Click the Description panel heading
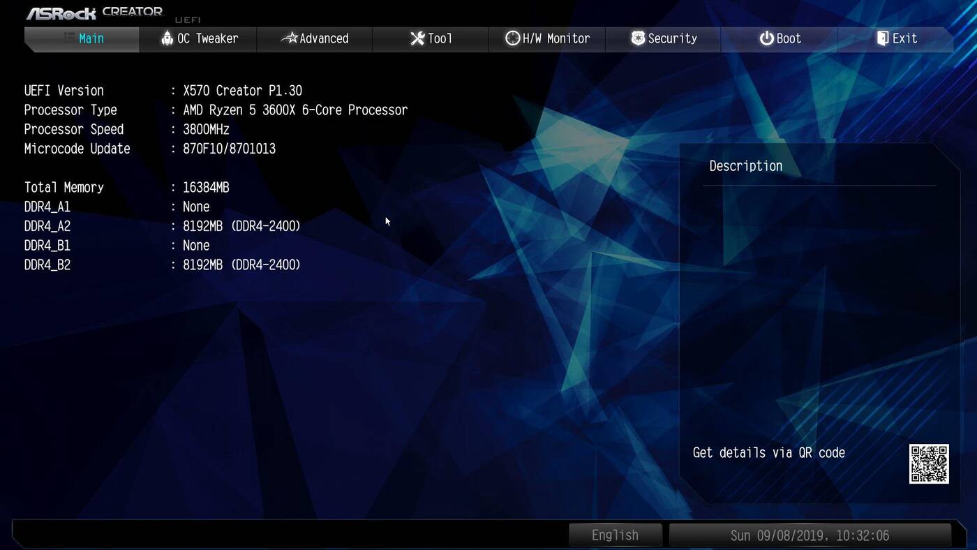977x550 pixels. [x=745, y=166]
